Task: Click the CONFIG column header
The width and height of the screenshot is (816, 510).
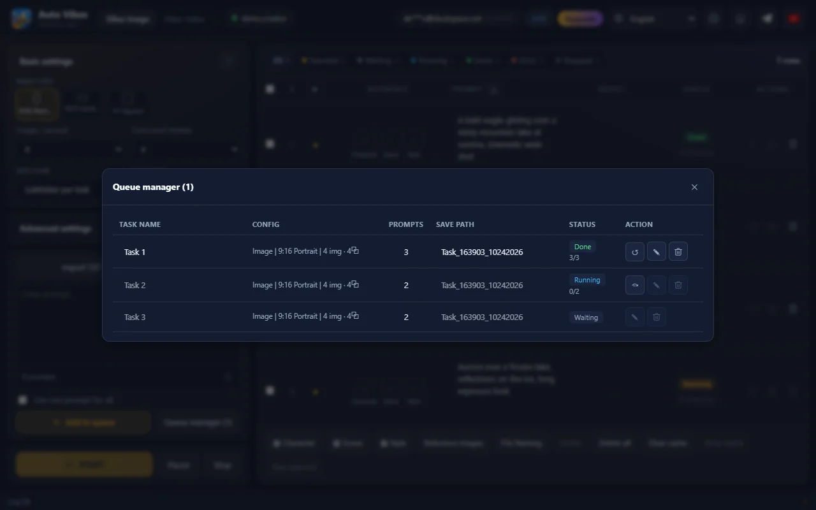Action: (266, 224)
